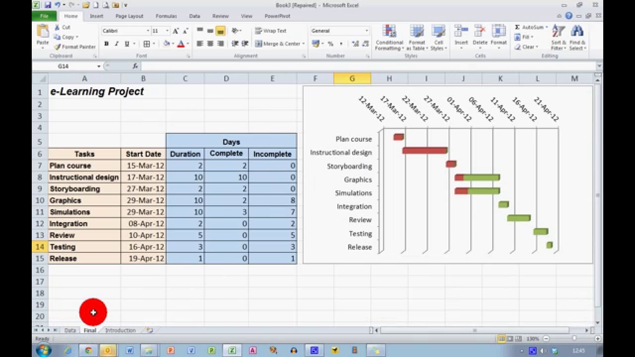Click Decrease Decimal icon

tap(366, 44)
